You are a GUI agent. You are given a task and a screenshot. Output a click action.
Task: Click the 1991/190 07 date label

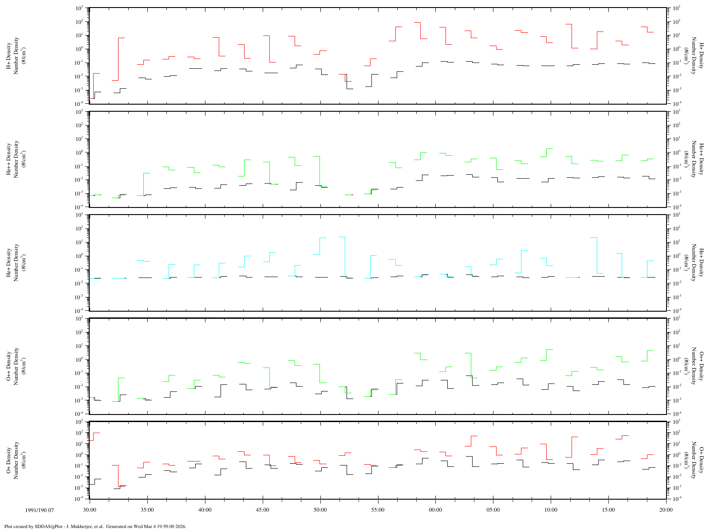39,510
